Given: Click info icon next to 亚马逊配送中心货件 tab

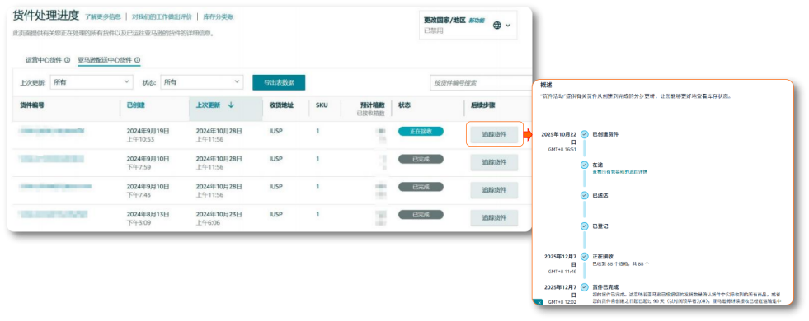Looking at the screenshot, I should [x=137, y=60].
